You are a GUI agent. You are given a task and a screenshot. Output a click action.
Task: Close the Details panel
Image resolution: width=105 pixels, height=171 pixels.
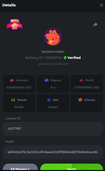(x=101, y=5)
